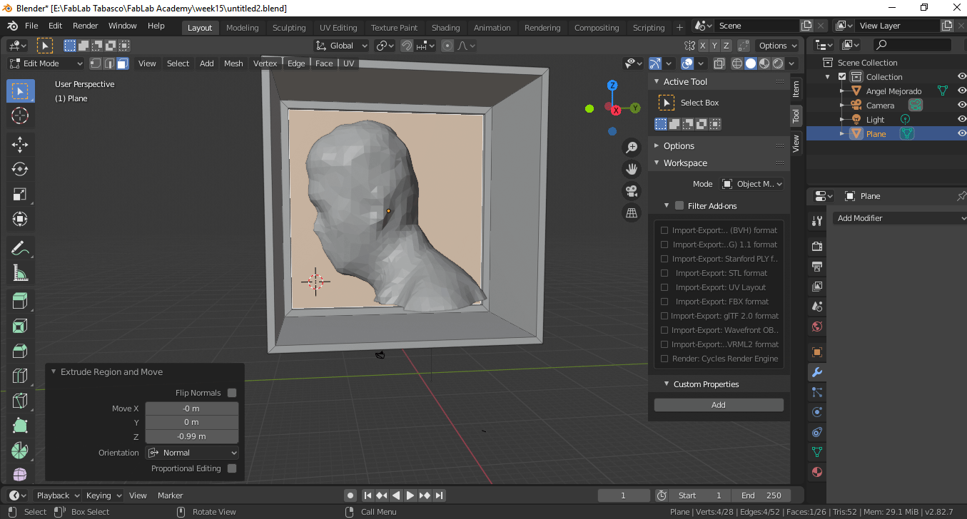Click the Extrude Region tool
Image resolution: width=967 pixels, height=519 pixels.
(20, 301)
